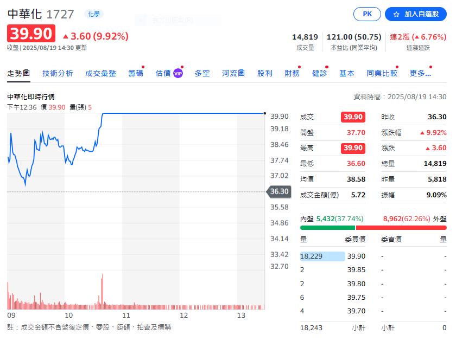This screenshot has width=456, height=341.
Task: Select the 健診 tab
Action: [319, 73]
